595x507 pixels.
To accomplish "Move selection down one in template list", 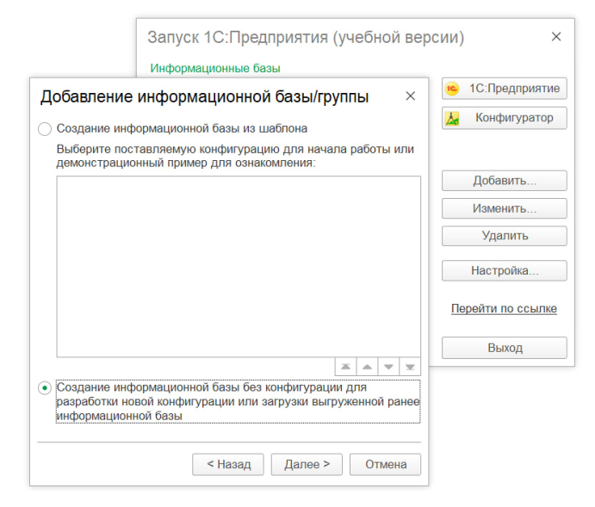I will 388,367.
